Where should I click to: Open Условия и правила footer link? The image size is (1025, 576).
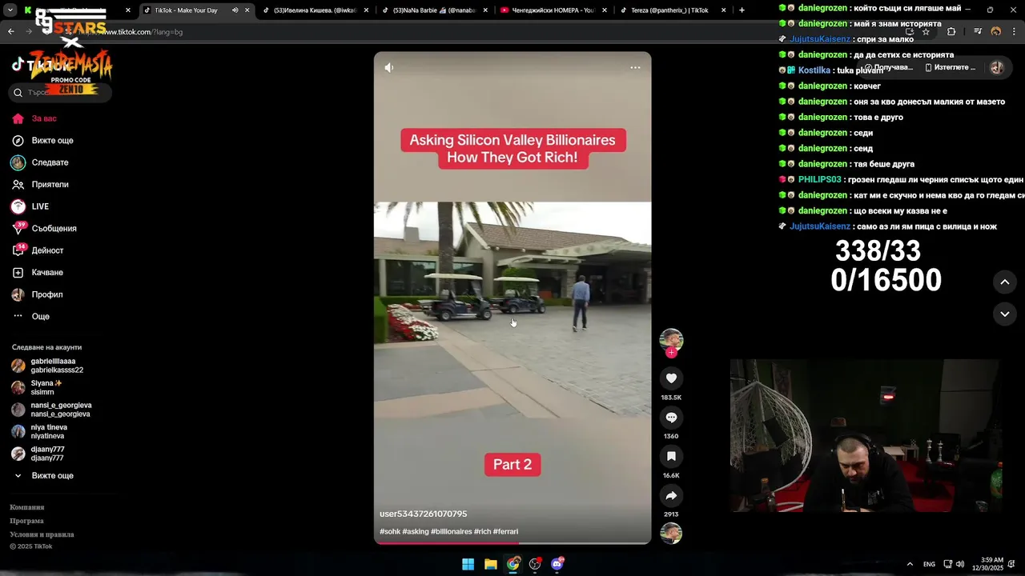coord(42,534)
